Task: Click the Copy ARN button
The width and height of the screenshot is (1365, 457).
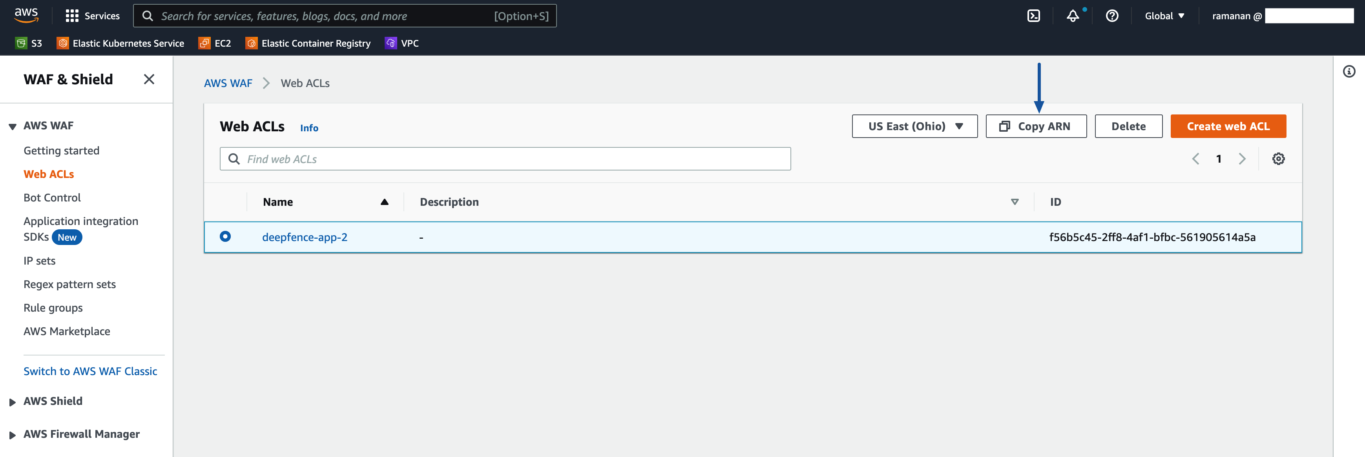Action: point(1036,127)
